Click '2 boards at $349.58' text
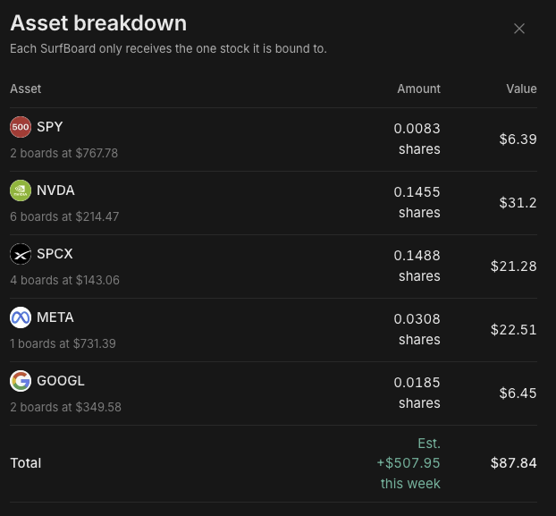Image resolution: width=556 pixels, height=516 pixels. point(65,407)
